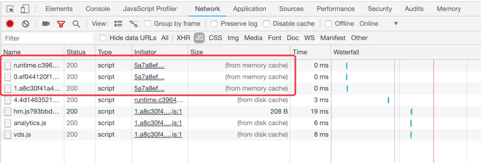Toggle the device toolbar icon
The image size is (481, 163).
25,9
